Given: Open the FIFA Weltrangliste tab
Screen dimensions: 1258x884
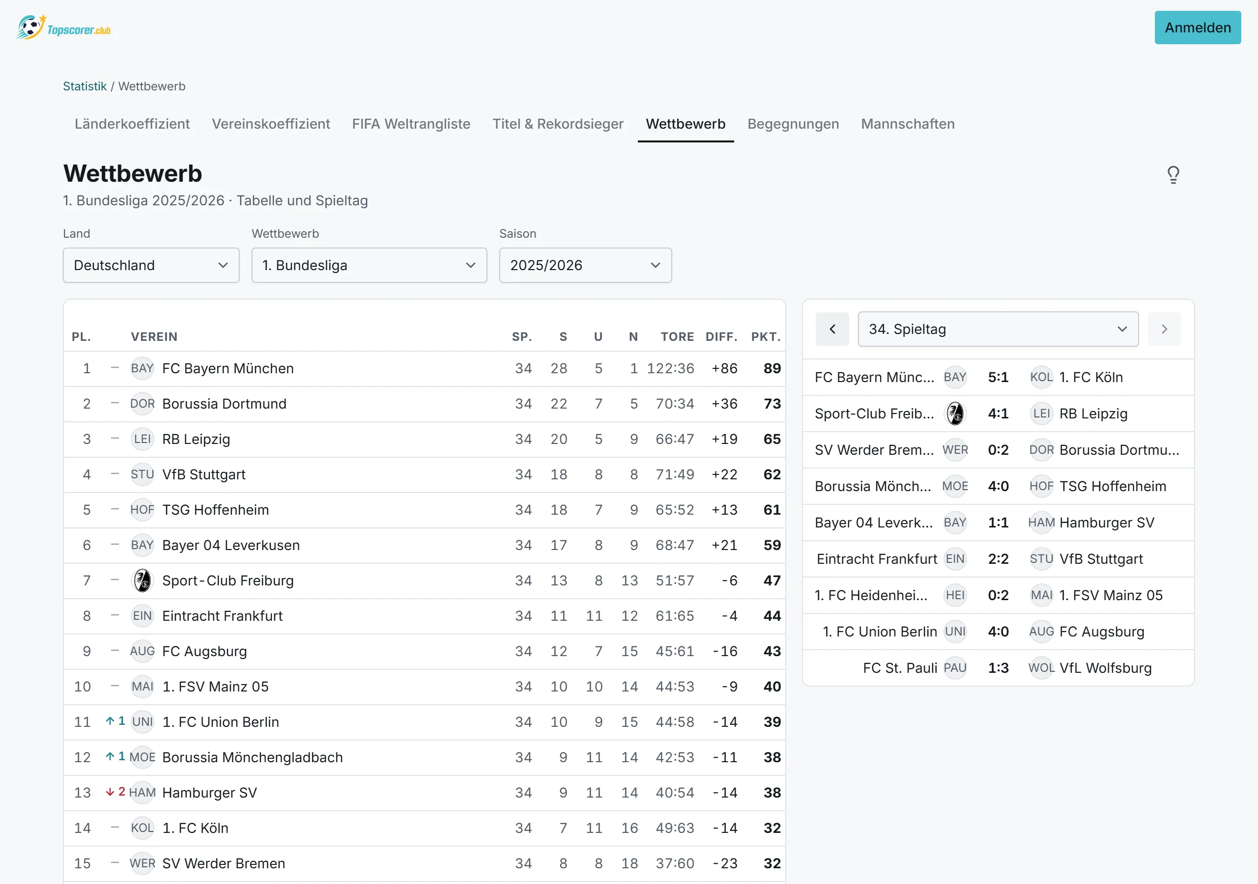Looking at the screenshot, I should coord(411,124).
